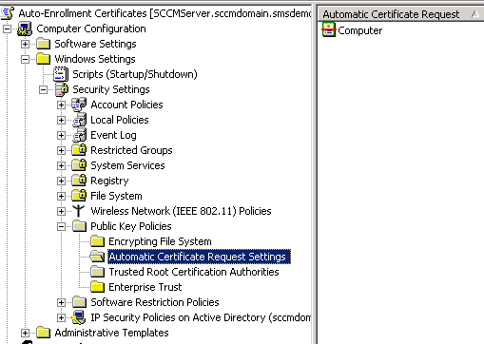Image resolution: width=484 pixels, height=344 pixels.
Task: Select System Services label
Action: click(x=127, y=165)
